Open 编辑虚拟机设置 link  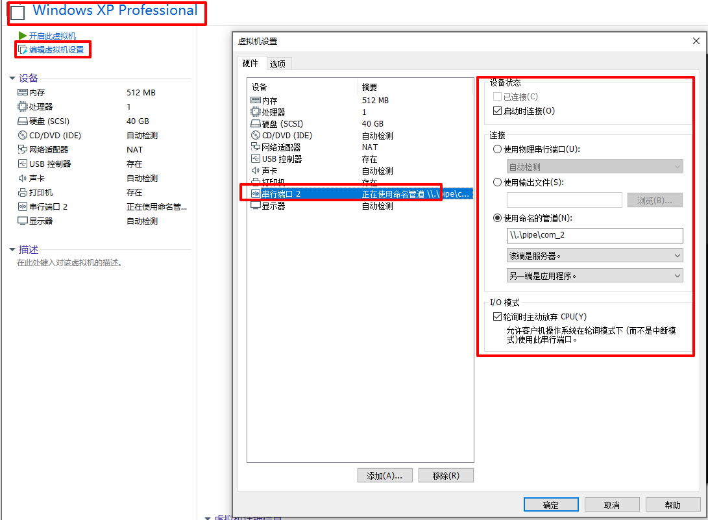pos(56,49)
